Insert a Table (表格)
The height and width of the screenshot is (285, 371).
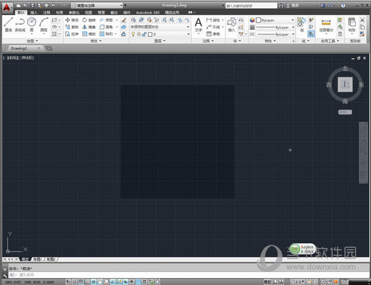213,34
